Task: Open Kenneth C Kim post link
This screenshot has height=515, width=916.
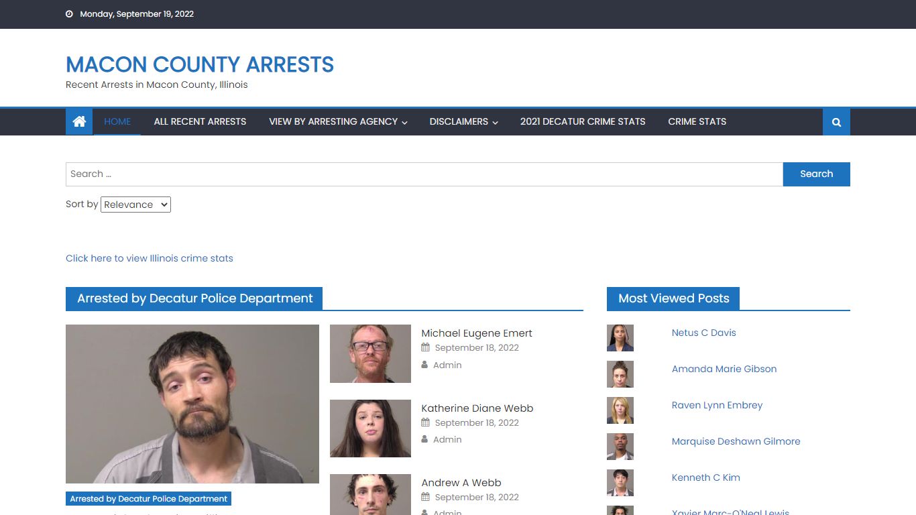Action: point(706,477)
